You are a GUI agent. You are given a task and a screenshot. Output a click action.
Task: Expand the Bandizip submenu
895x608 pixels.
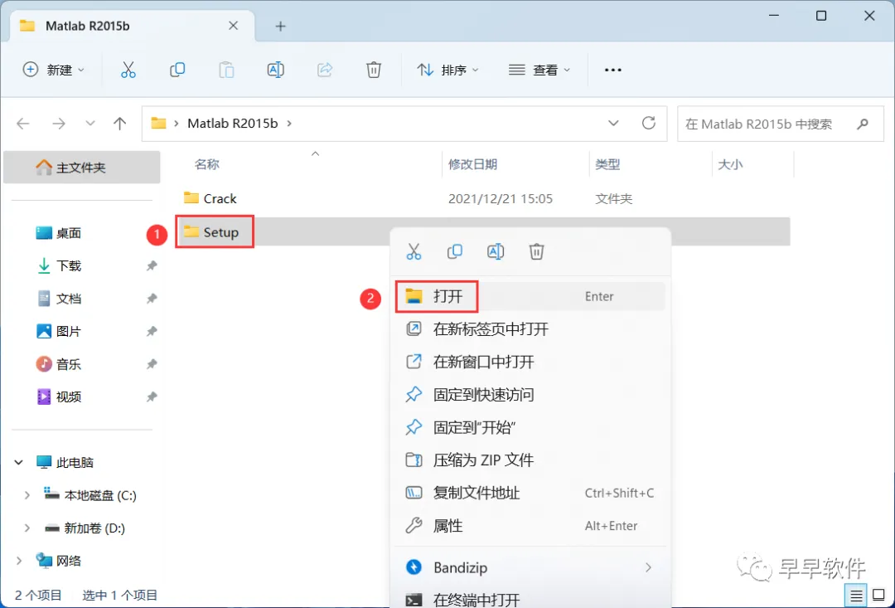[x=648, y=567]
